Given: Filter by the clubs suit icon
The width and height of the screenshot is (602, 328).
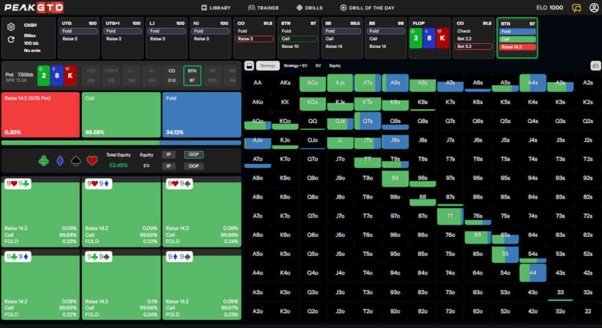Looking at the screenshot, I should pos(44,160).
